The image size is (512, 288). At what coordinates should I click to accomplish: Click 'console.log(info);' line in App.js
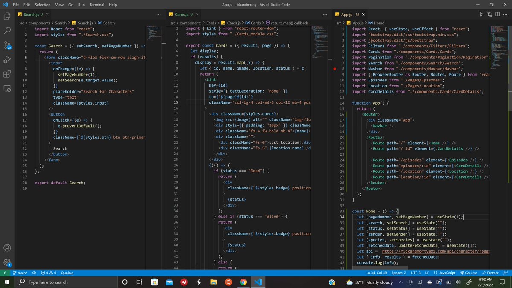click(377, 263)
